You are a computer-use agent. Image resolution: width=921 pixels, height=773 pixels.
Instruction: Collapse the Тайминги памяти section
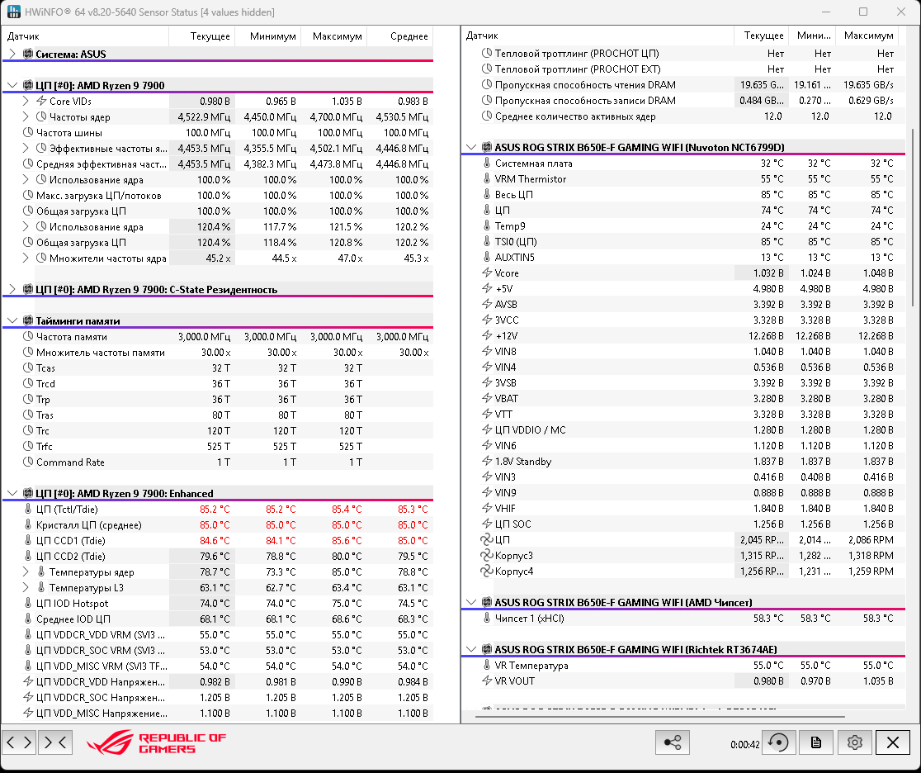coord(12,320)
